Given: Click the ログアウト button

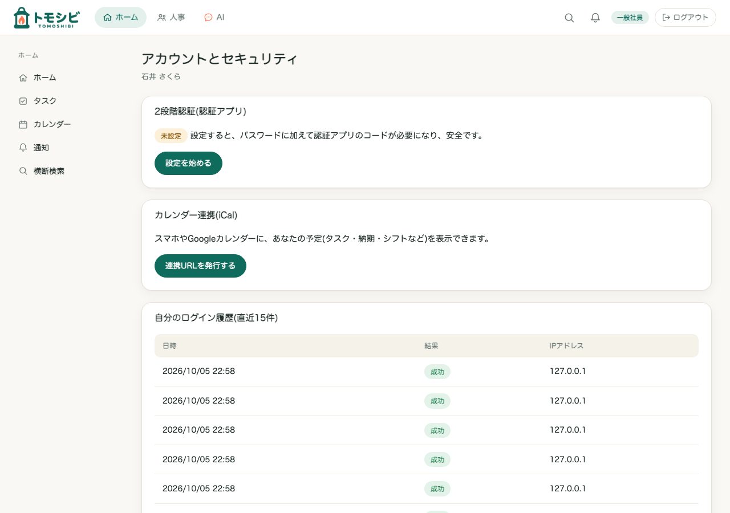Looking at the screenshot, I should 686,18.
